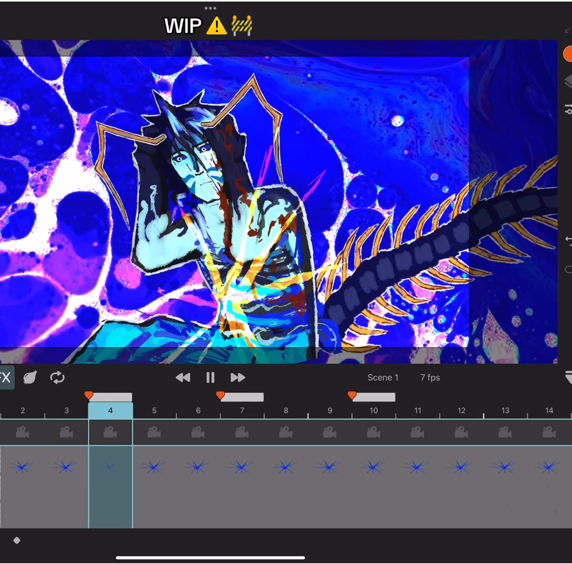Select the camera keyframe icon on frame 4
This screenshot has height=564, width=572.
click(x=110, y=432)
